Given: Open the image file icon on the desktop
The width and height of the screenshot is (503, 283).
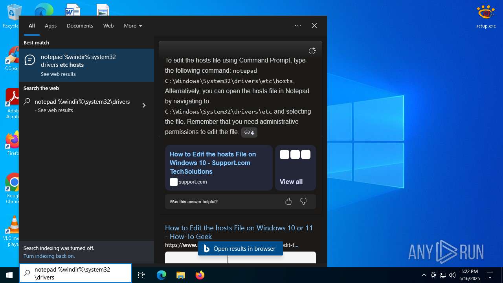Looking at the screenshot, I should click(x=103, y=10).
